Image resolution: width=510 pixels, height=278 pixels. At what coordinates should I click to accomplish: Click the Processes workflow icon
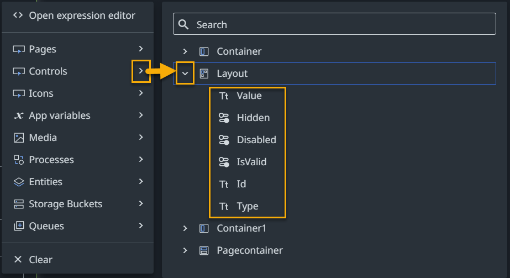(x=19, y=160)
